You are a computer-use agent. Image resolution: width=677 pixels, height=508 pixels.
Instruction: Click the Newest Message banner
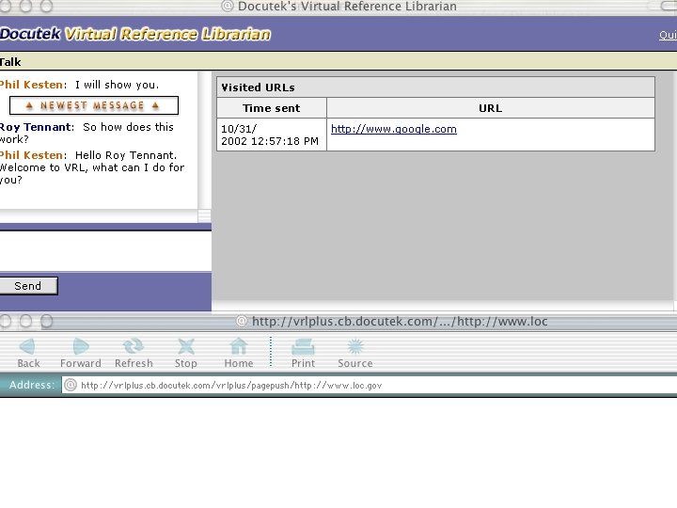point(94,105)
